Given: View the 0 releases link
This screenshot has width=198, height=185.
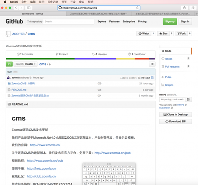Looking at the screenshot, I should point(99,54).
